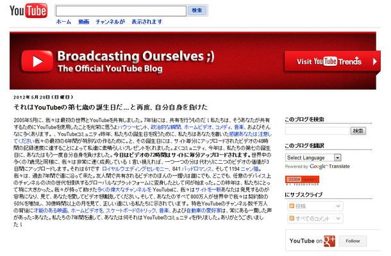Open the ロイヤルウエディングセレモニー link

click(x=135, y=169)
